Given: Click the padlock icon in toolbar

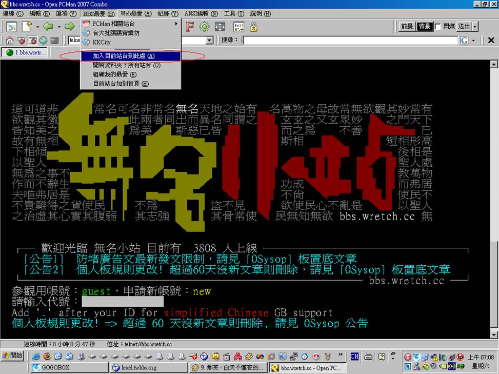Looking at the screenshot, I should (x=253, y=27).
